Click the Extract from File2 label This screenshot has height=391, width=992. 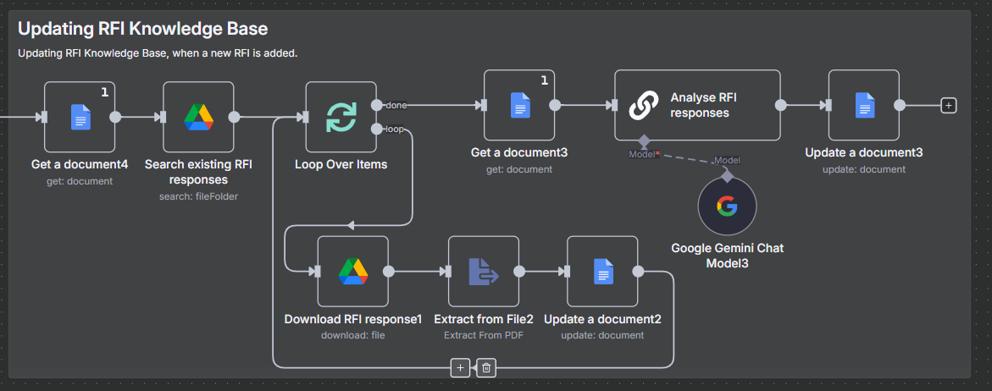click(x=484, y=319)
